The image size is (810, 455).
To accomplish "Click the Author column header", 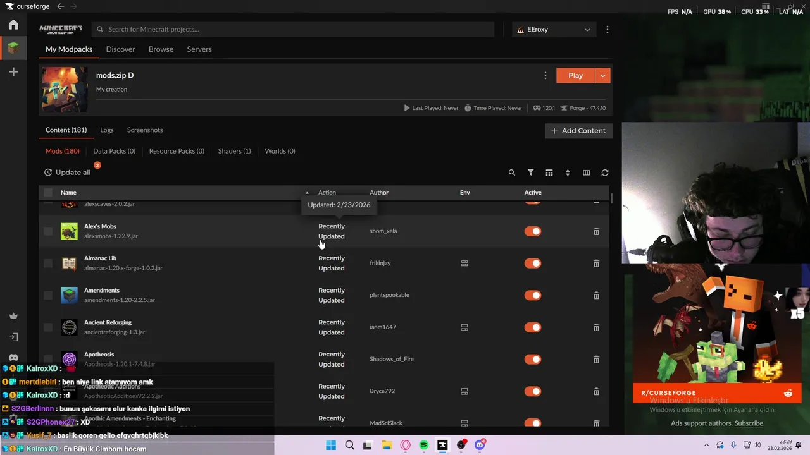I will click(x=379, y=193).
